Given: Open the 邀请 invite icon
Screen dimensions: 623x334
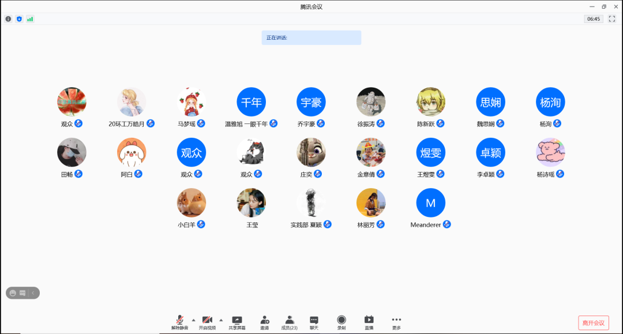Looking at the screenshot, I should pos(264,321).
